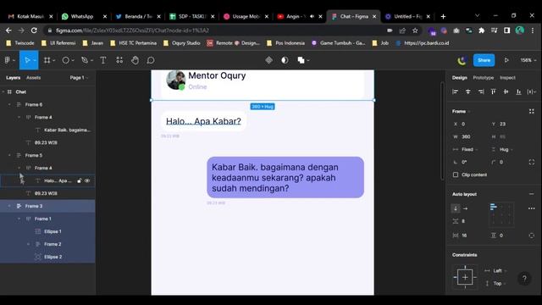Reload the page
The image size is (542, 305).
point(34,30)
